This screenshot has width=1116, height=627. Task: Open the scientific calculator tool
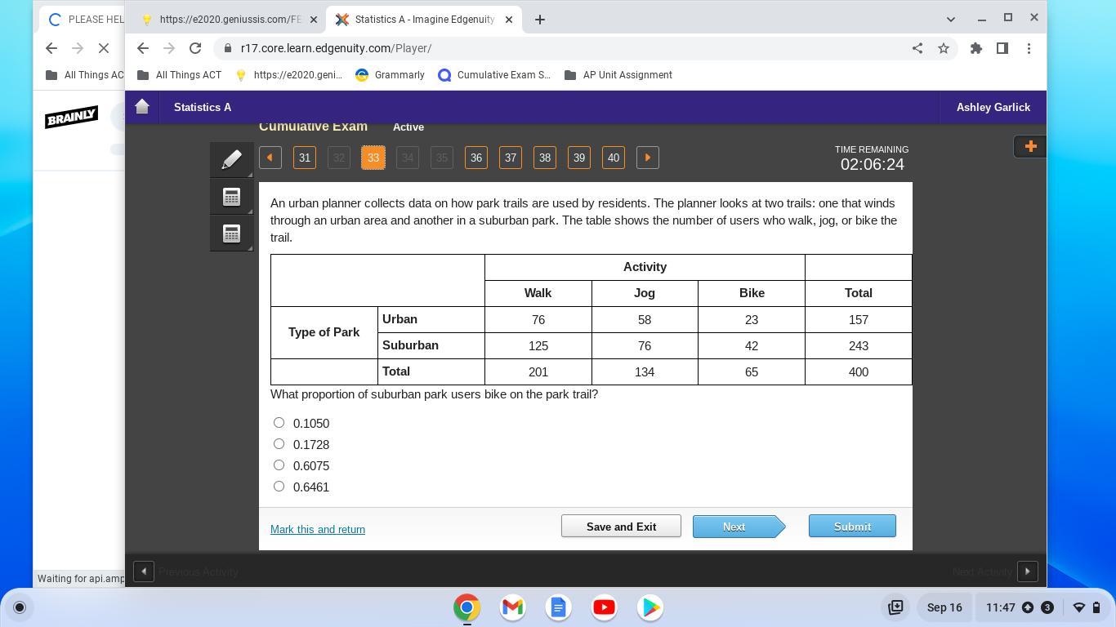[231, 234]
